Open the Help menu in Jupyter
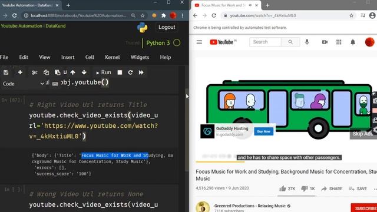 point(166,57)
